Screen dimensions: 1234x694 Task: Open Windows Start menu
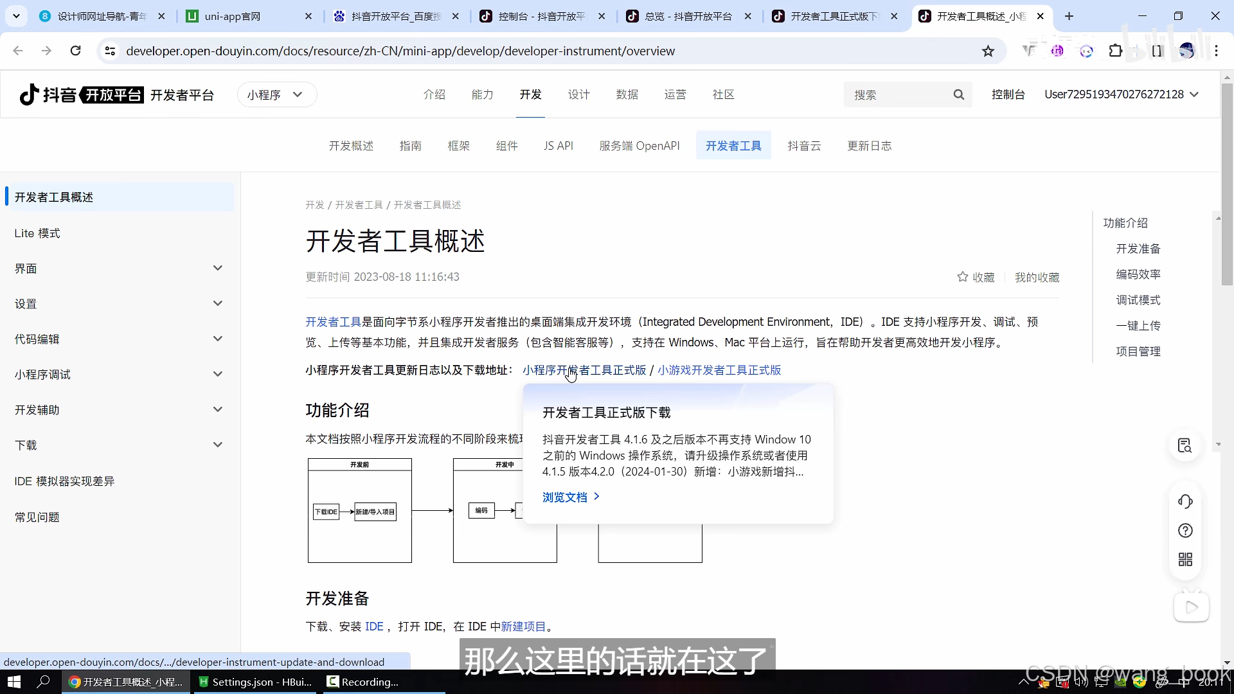14,682
